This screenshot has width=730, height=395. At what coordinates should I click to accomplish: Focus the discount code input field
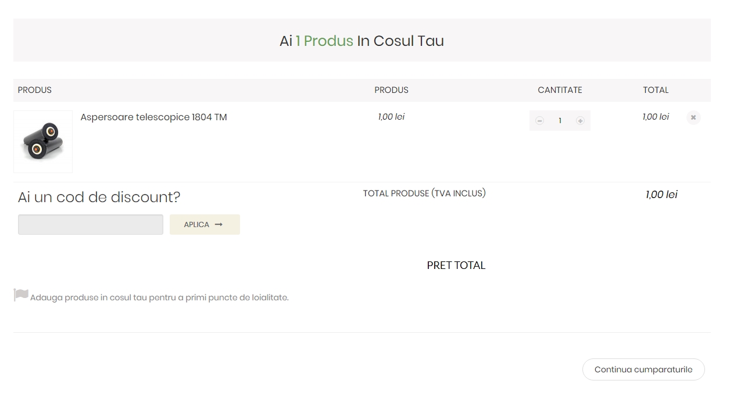tap(91, 225)
